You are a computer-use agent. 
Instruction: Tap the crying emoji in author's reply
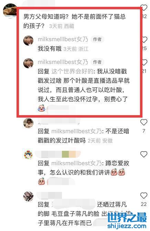tap(42, 108)
